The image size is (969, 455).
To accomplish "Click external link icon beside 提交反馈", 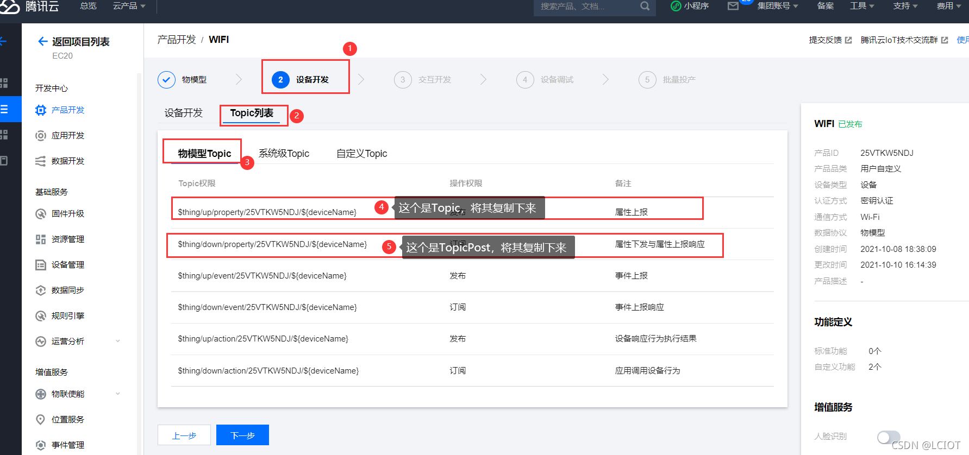I will tap(848, 40).
